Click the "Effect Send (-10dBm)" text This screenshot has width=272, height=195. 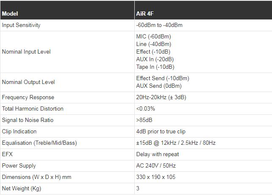click(163, 78)
